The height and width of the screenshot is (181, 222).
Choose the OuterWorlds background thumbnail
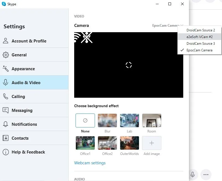[x=130, y=143]
